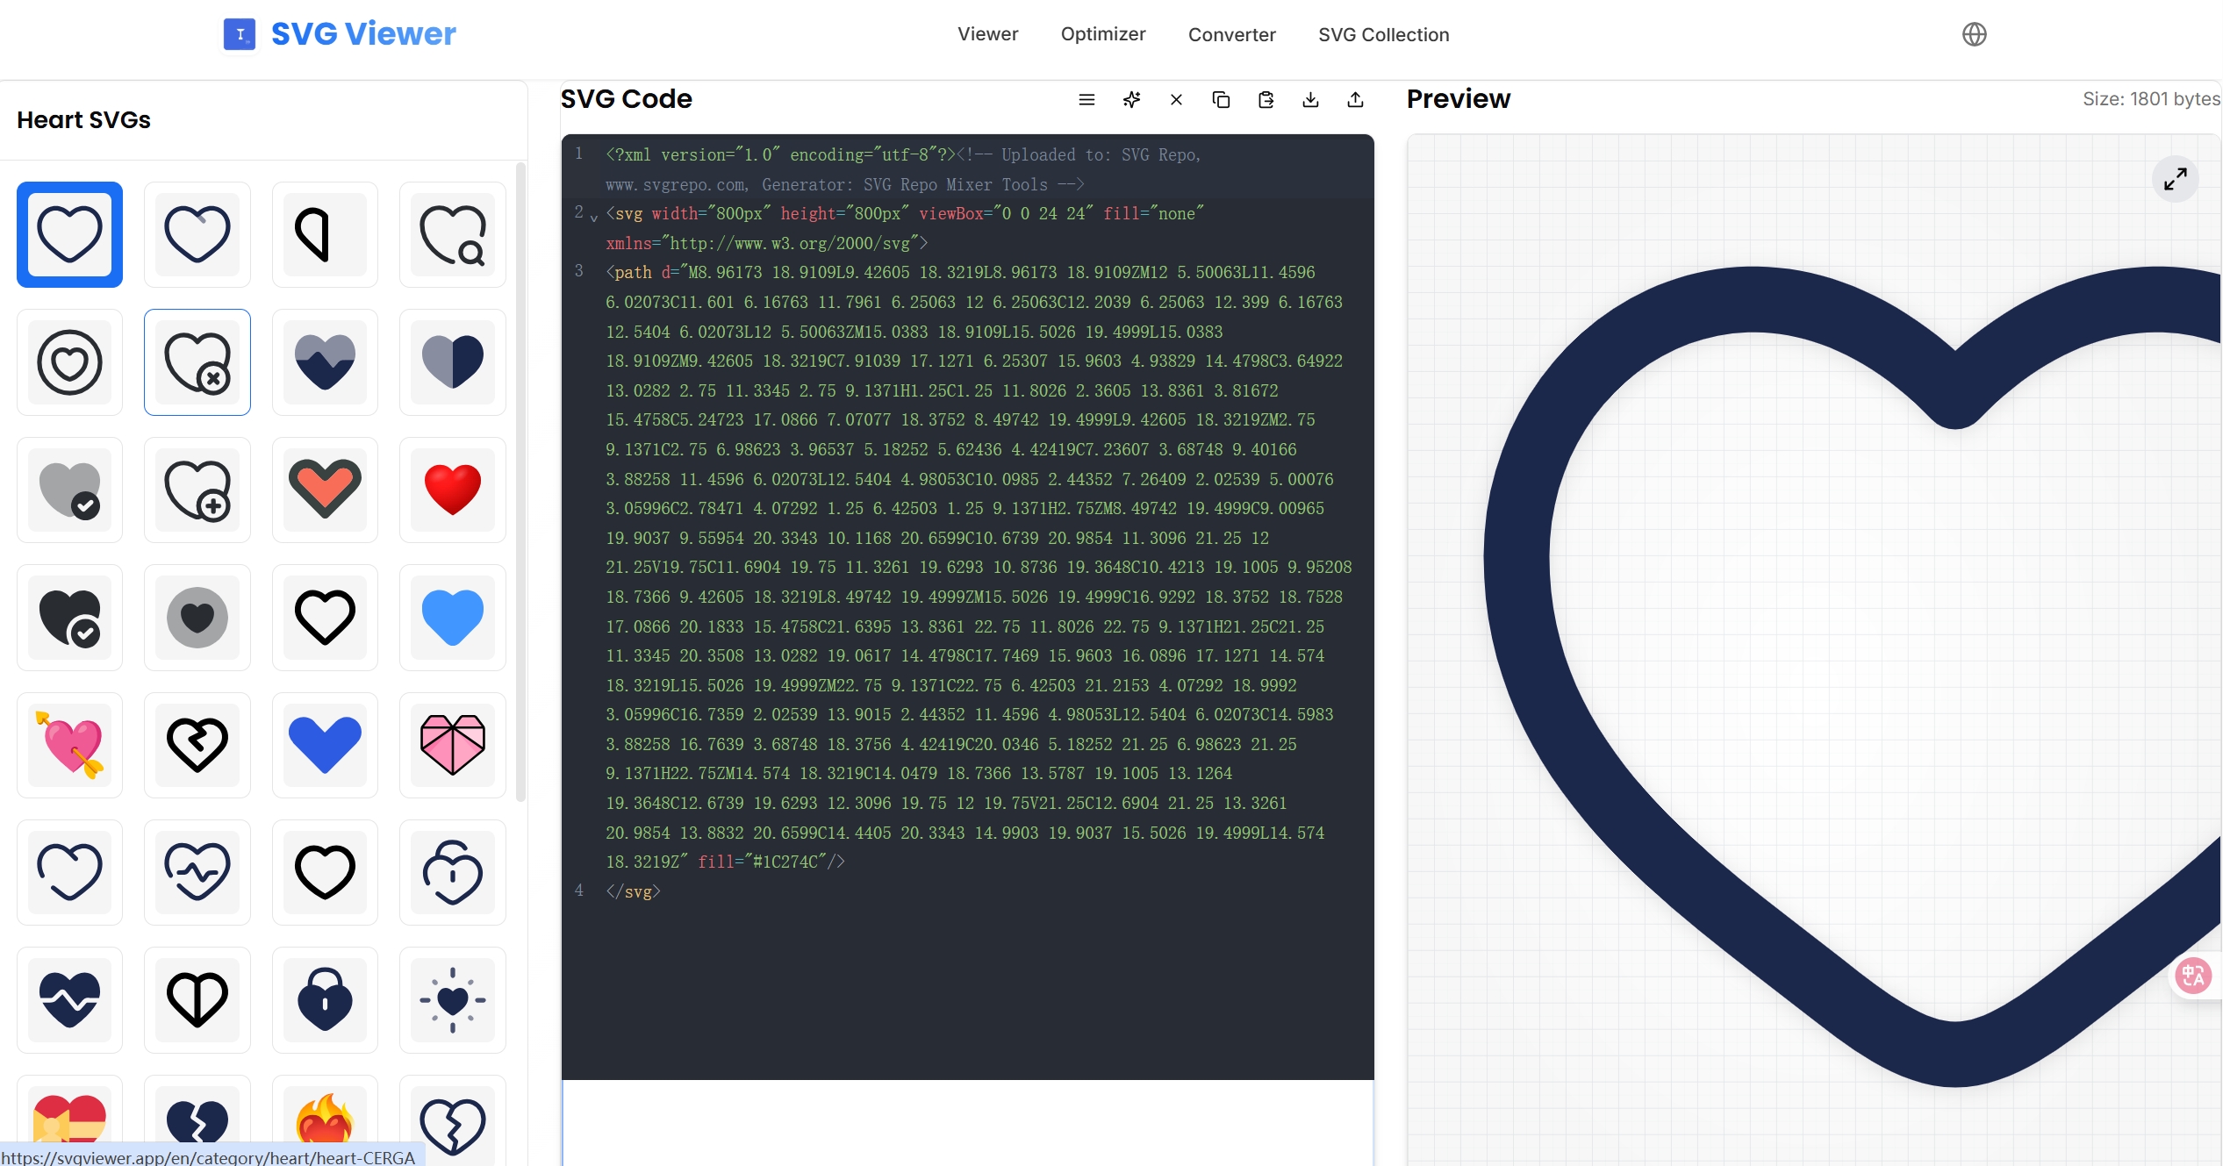This screenshot has height=1166, width=2223.
Task: Select the light blue solid heart thumbnail
Action: tap(452, 618)
